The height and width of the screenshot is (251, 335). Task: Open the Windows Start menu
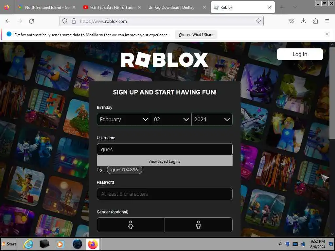pyautogui.click(x=9, y=244)
